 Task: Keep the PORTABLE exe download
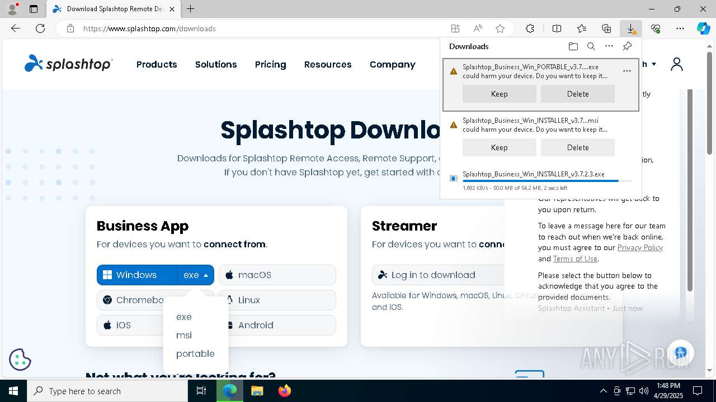(x=499, y=94)
